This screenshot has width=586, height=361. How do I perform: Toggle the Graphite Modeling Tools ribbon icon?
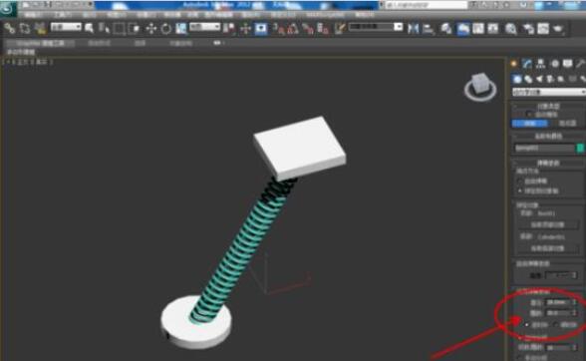tap(463, 29)
